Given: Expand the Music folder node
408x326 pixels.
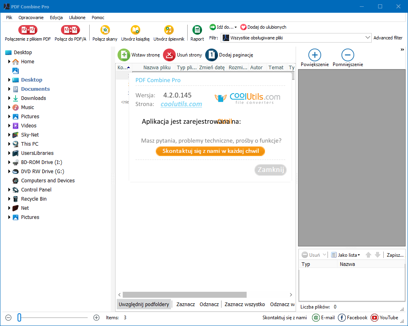Looking at the screenshot, I should pos(9,107).
